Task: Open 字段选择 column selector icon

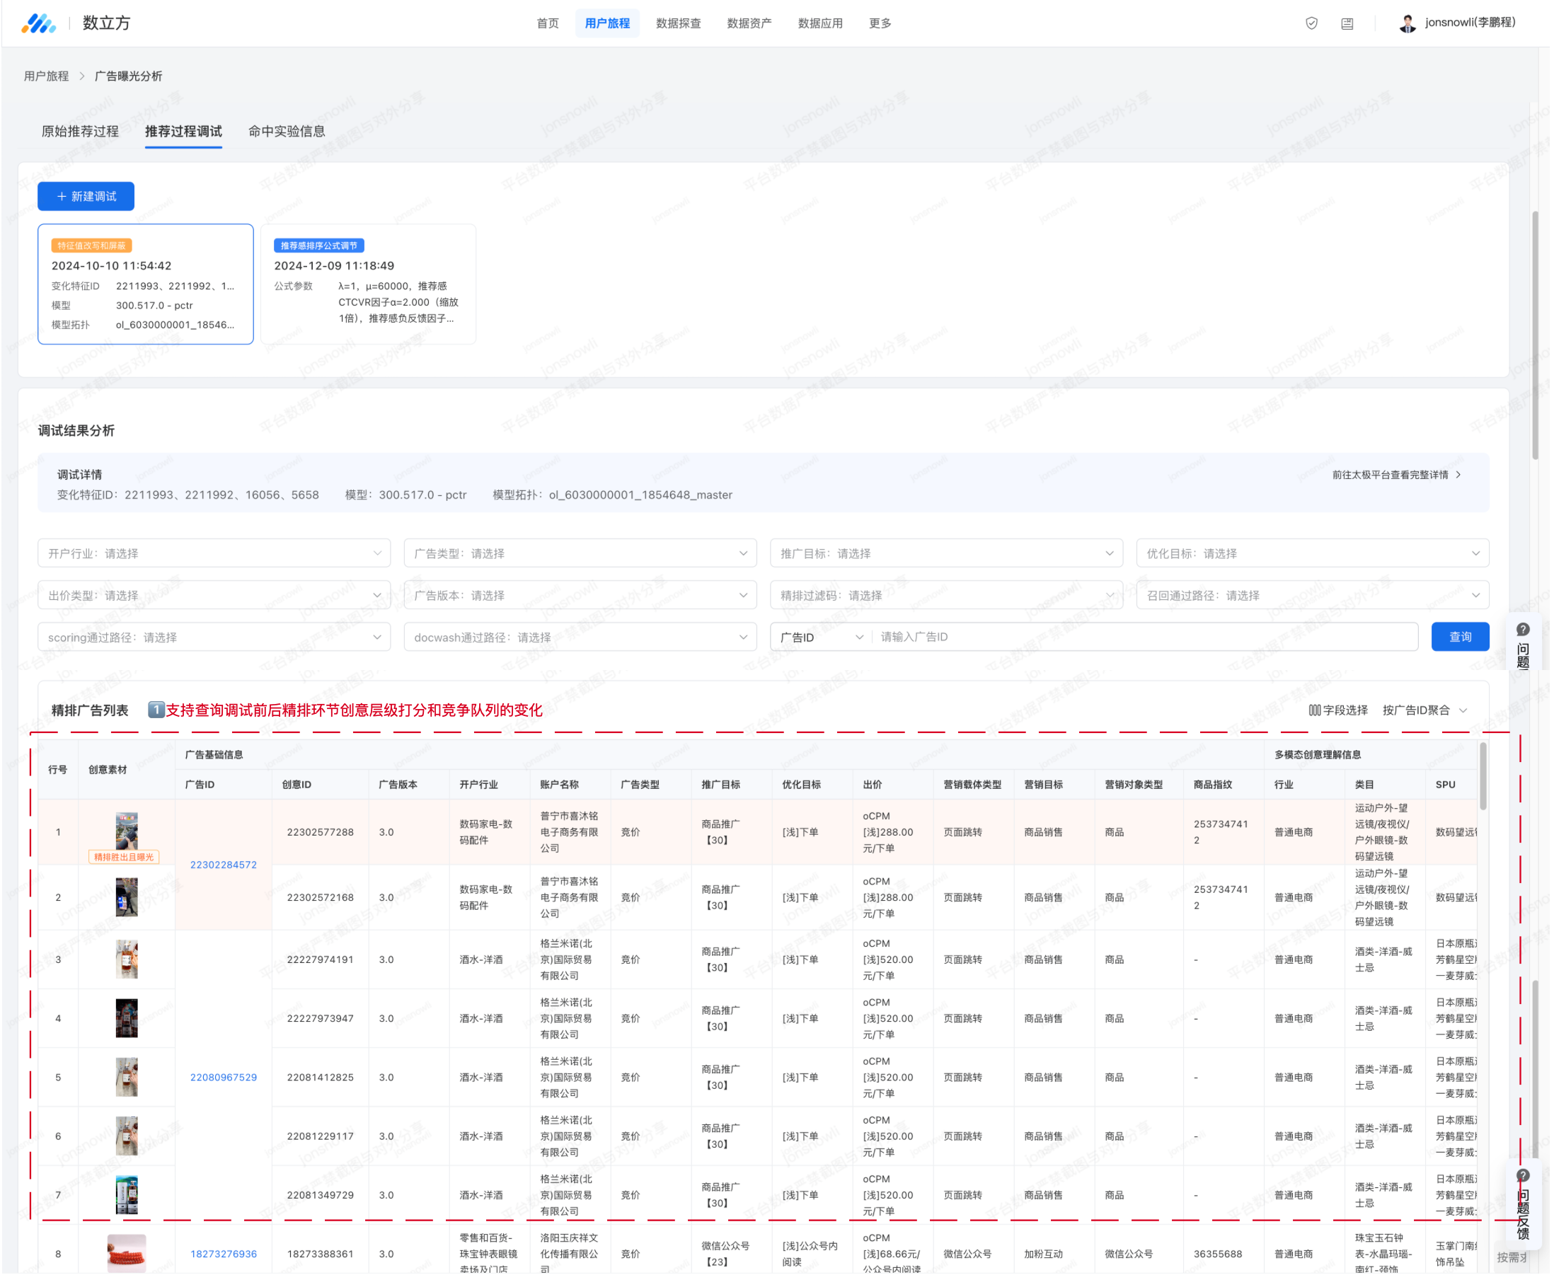Action: pos(1315,710)
